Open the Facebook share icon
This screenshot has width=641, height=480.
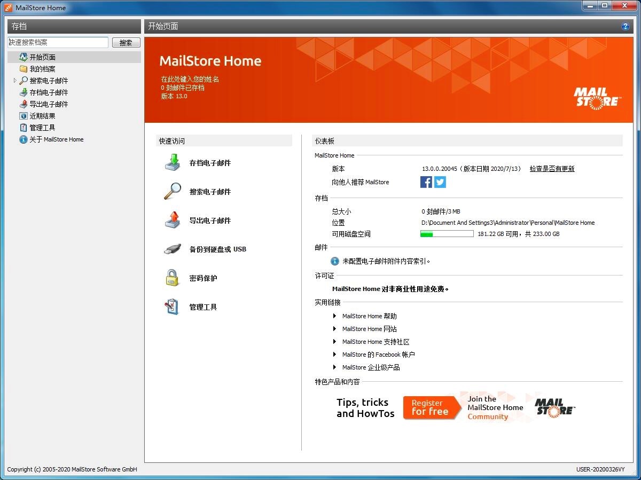426,182
